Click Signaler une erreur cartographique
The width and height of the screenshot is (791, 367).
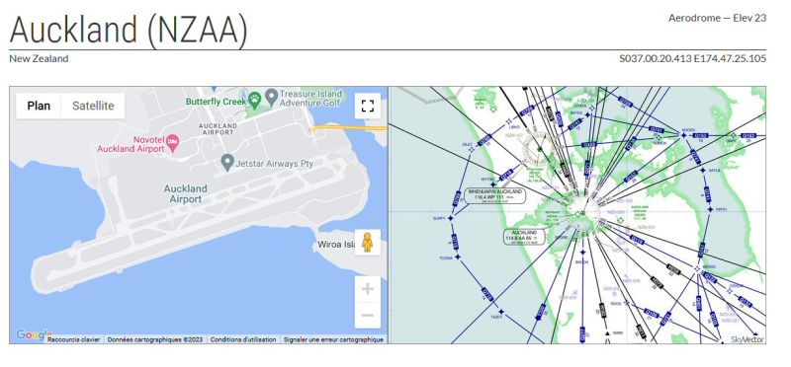[x=333, y=339]
